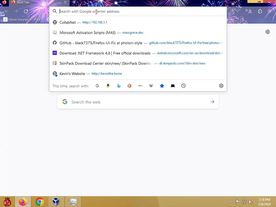Search this time with Wikipedia

151,86
